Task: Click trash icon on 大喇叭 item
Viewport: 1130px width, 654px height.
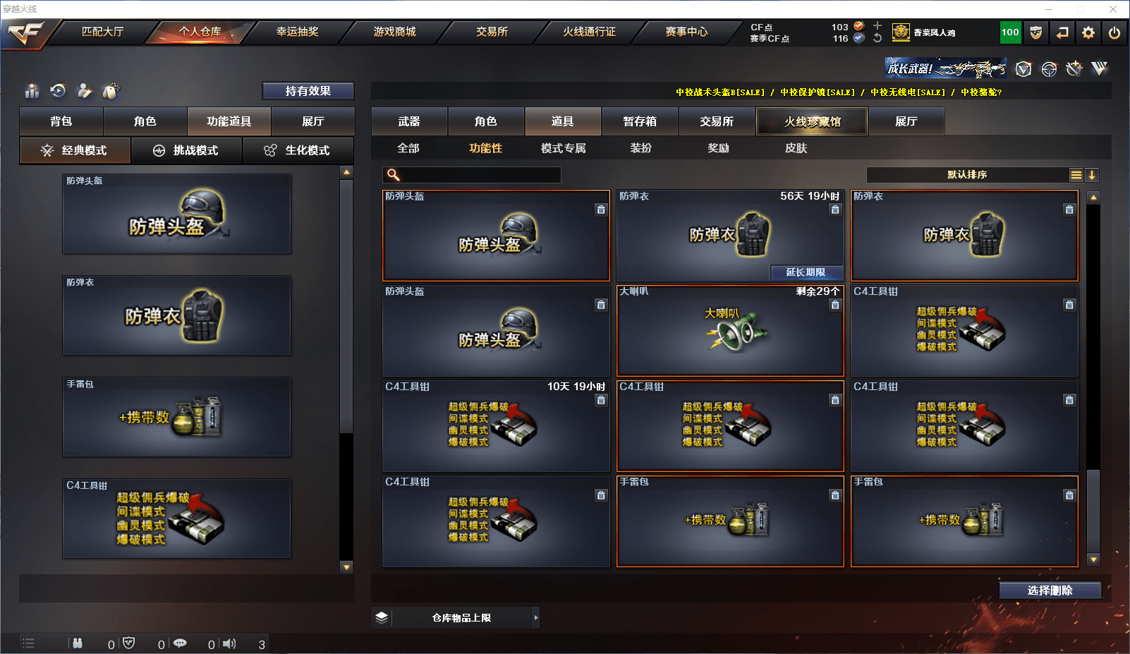Action: [x=835, y=305]
